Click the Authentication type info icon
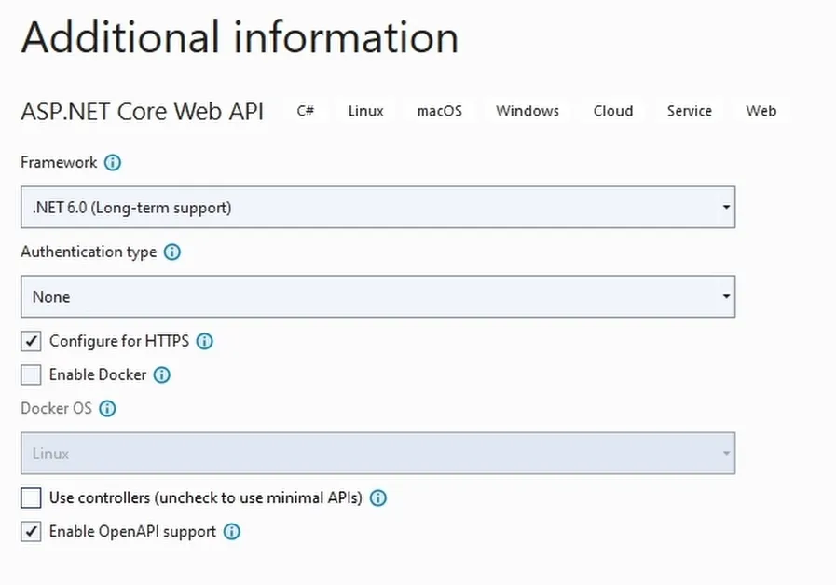The height and width of the screenshot is (585, 836). [172, 252]
